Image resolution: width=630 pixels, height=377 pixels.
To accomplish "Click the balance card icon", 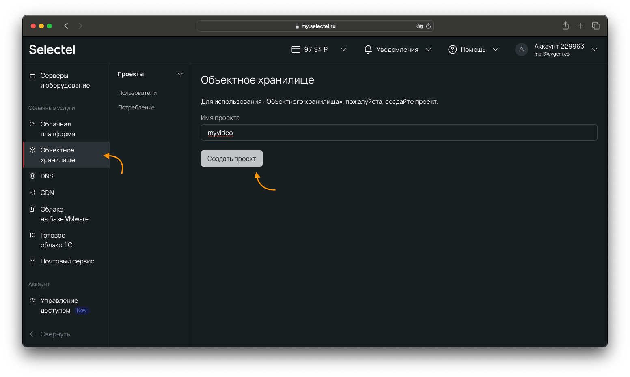I will pyautogui.click(x=296, y=49).
